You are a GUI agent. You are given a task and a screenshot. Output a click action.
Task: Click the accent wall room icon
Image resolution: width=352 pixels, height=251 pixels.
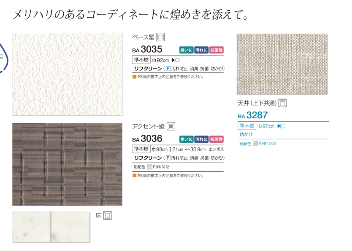(171, 126)
